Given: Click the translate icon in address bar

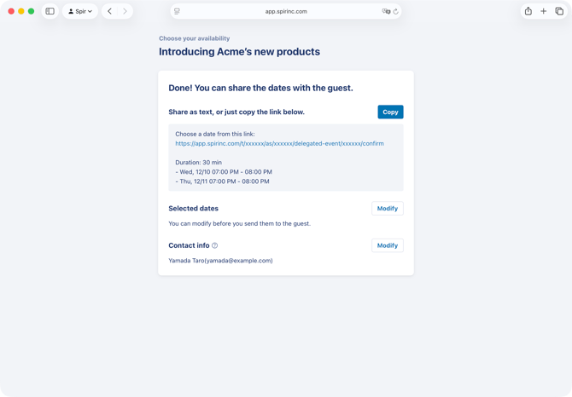Looking at the screenshot, I should (x=386, y=11).
